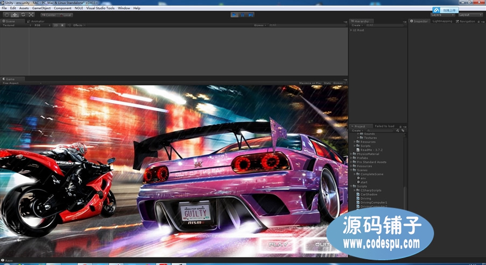This screenshot has height=265, width=486.
Task: Click the PLAY button in Game view
Action: [278, 245]
